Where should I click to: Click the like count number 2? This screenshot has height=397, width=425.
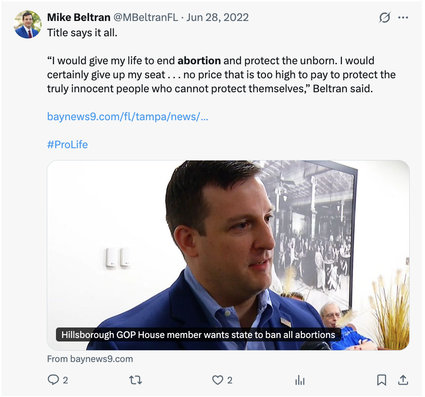click(x=230, y=380)
